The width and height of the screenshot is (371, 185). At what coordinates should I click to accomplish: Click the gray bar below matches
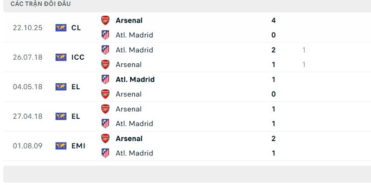tap(185, 174)
